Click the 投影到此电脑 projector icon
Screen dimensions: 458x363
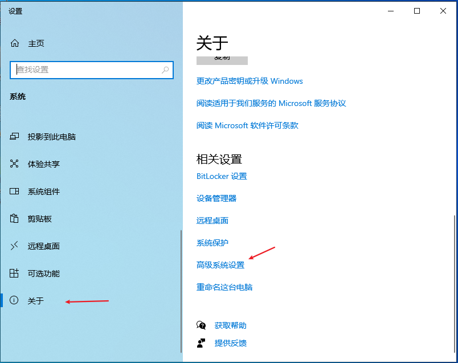[x=14, y=137]
